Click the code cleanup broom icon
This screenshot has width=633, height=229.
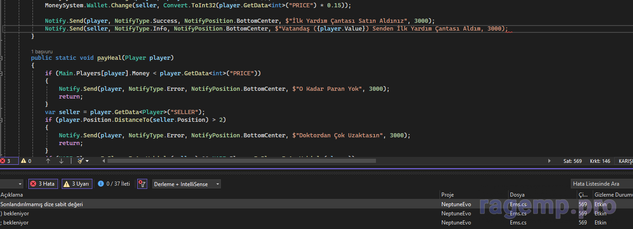80,161
